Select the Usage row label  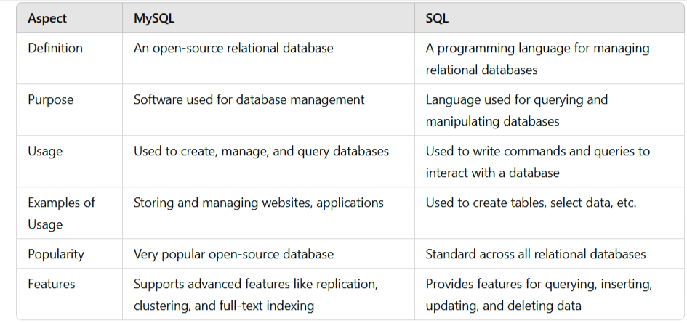pyautogui.click(x=45, y=152)
